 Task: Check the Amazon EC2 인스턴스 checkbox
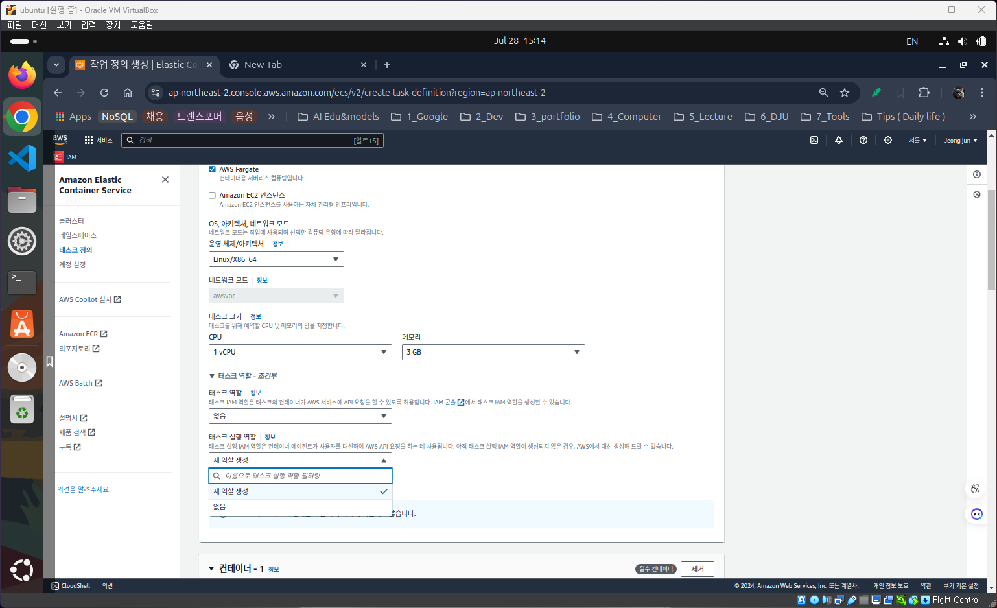click(x=212, y=195)
